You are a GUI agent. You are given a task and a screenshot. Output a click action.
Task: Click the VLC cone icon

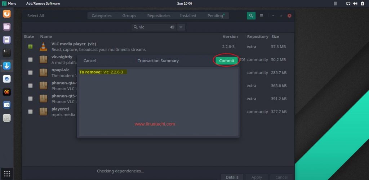pos(43,46)
